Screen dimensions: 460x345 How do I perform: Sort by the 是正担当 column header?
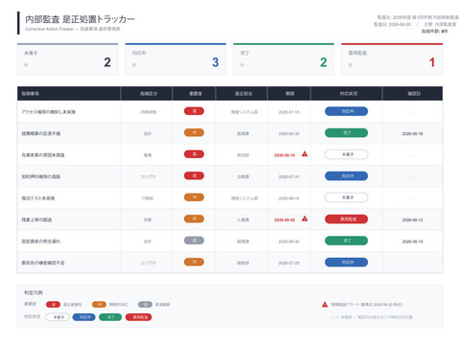pyautogui.click(x=241, y=94)
